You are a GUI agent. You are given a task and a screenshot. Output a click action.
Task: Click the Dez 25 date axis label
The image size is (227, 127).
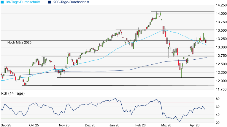pos(90,125)
